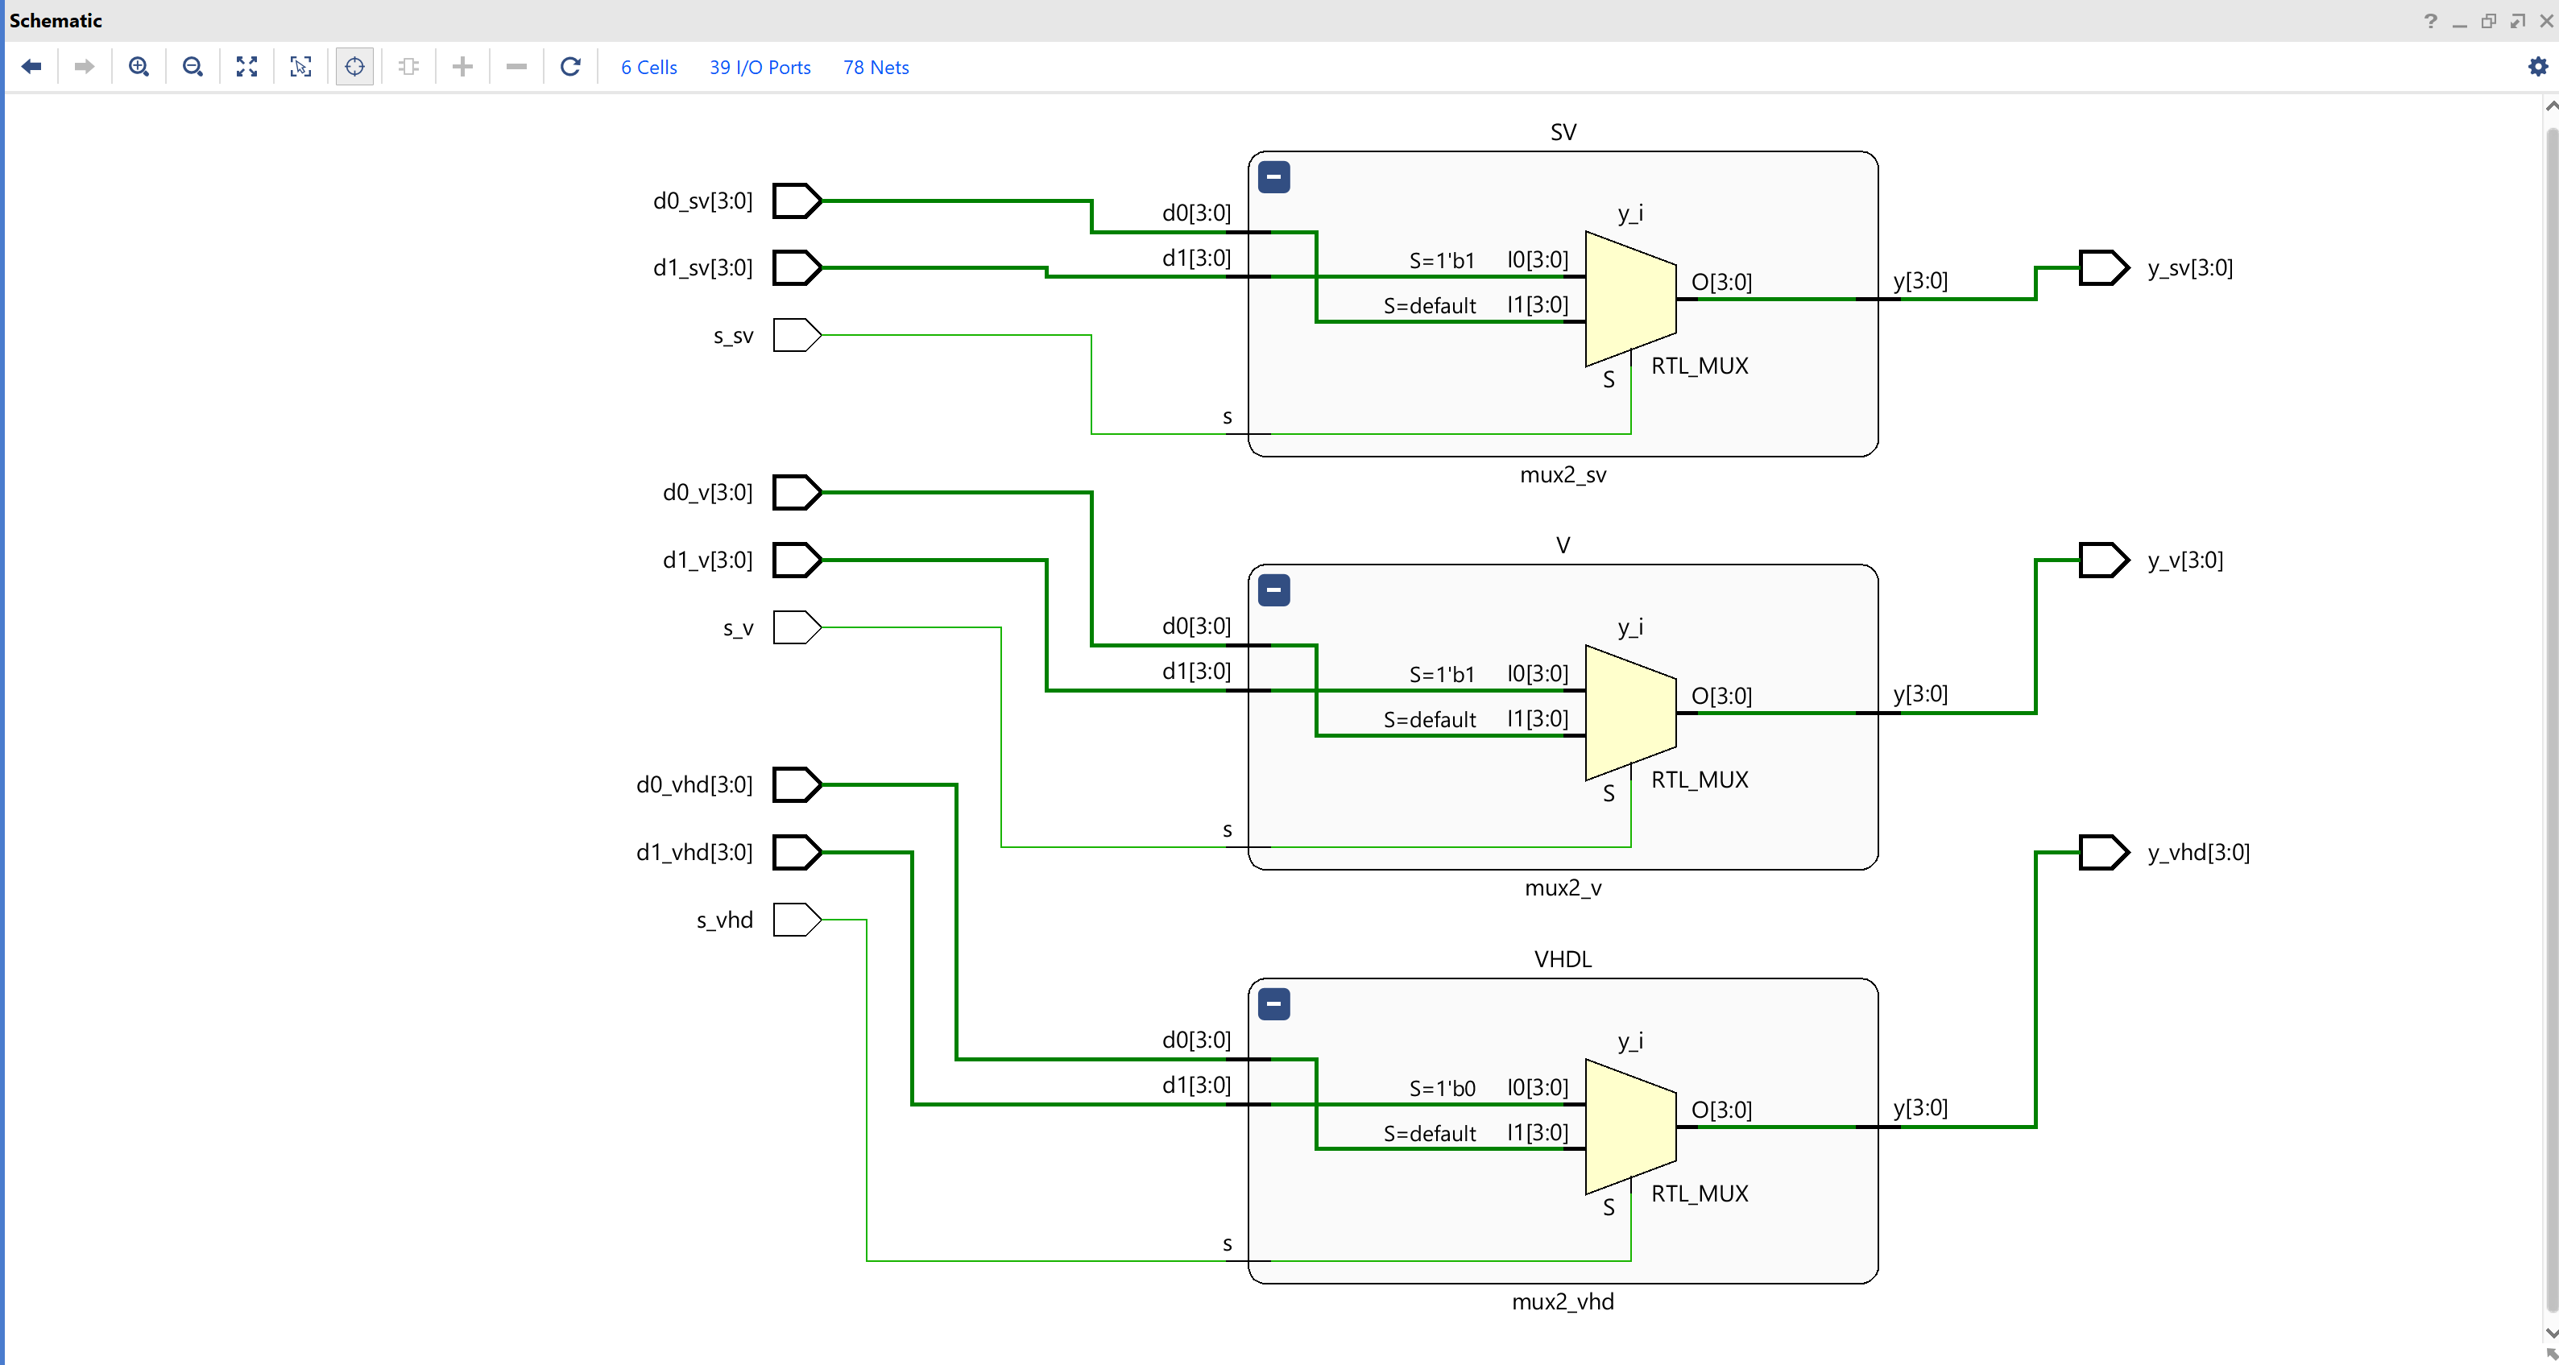Open schematic settings gear
The height and width of the screenshot is (1365, 2559).
tap(2537, 67)
